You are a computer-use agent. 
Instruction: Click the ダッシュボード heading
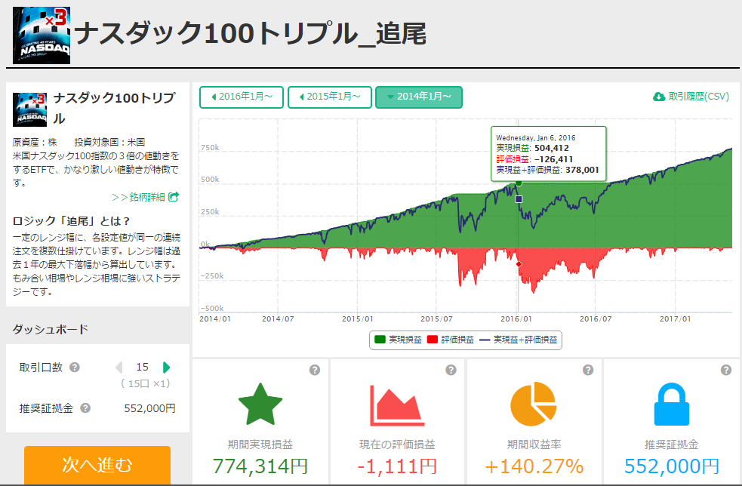point(50,329)
